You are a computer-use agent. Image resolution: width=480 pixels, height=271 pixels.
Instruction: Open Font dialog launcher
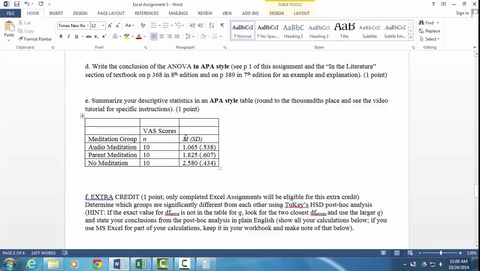[x=146, y=47]
